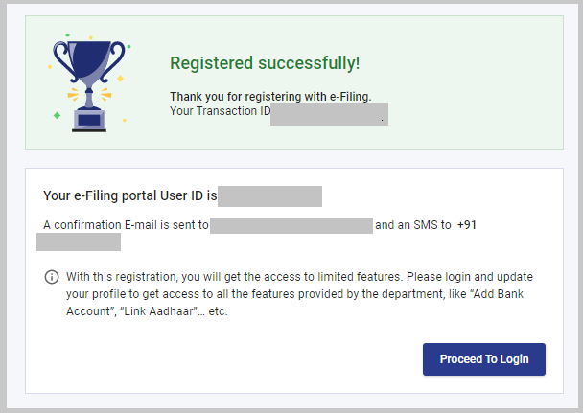Click "A confirmation E-mail is sent to" text
This screenshot has height=413, width=583.
[126, 225]
